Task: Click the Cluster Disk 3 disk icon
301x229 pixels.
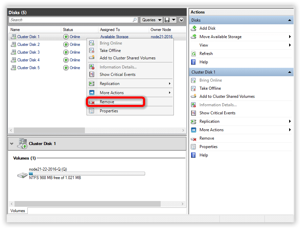Action: click(14, 52)
